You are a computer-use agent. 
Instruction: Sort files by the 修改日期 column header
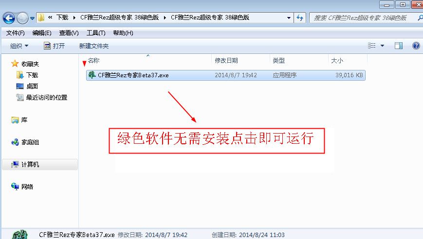226,61
